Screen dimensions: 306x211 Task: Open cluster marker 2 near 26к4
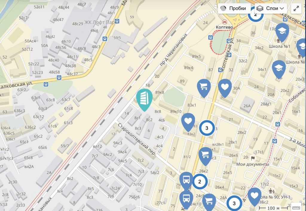(200, 181)
